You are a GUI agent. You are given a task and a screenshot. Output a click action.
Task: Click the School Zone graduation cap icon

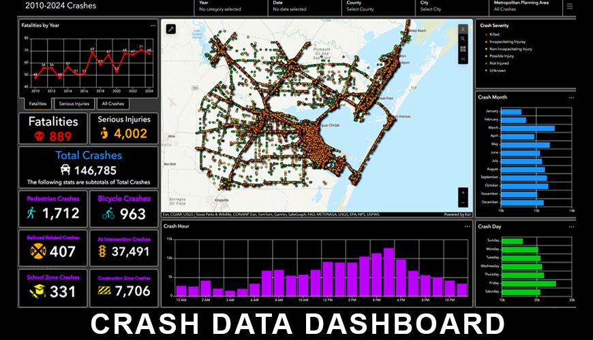pyautogui.click(x=37, y=291)
